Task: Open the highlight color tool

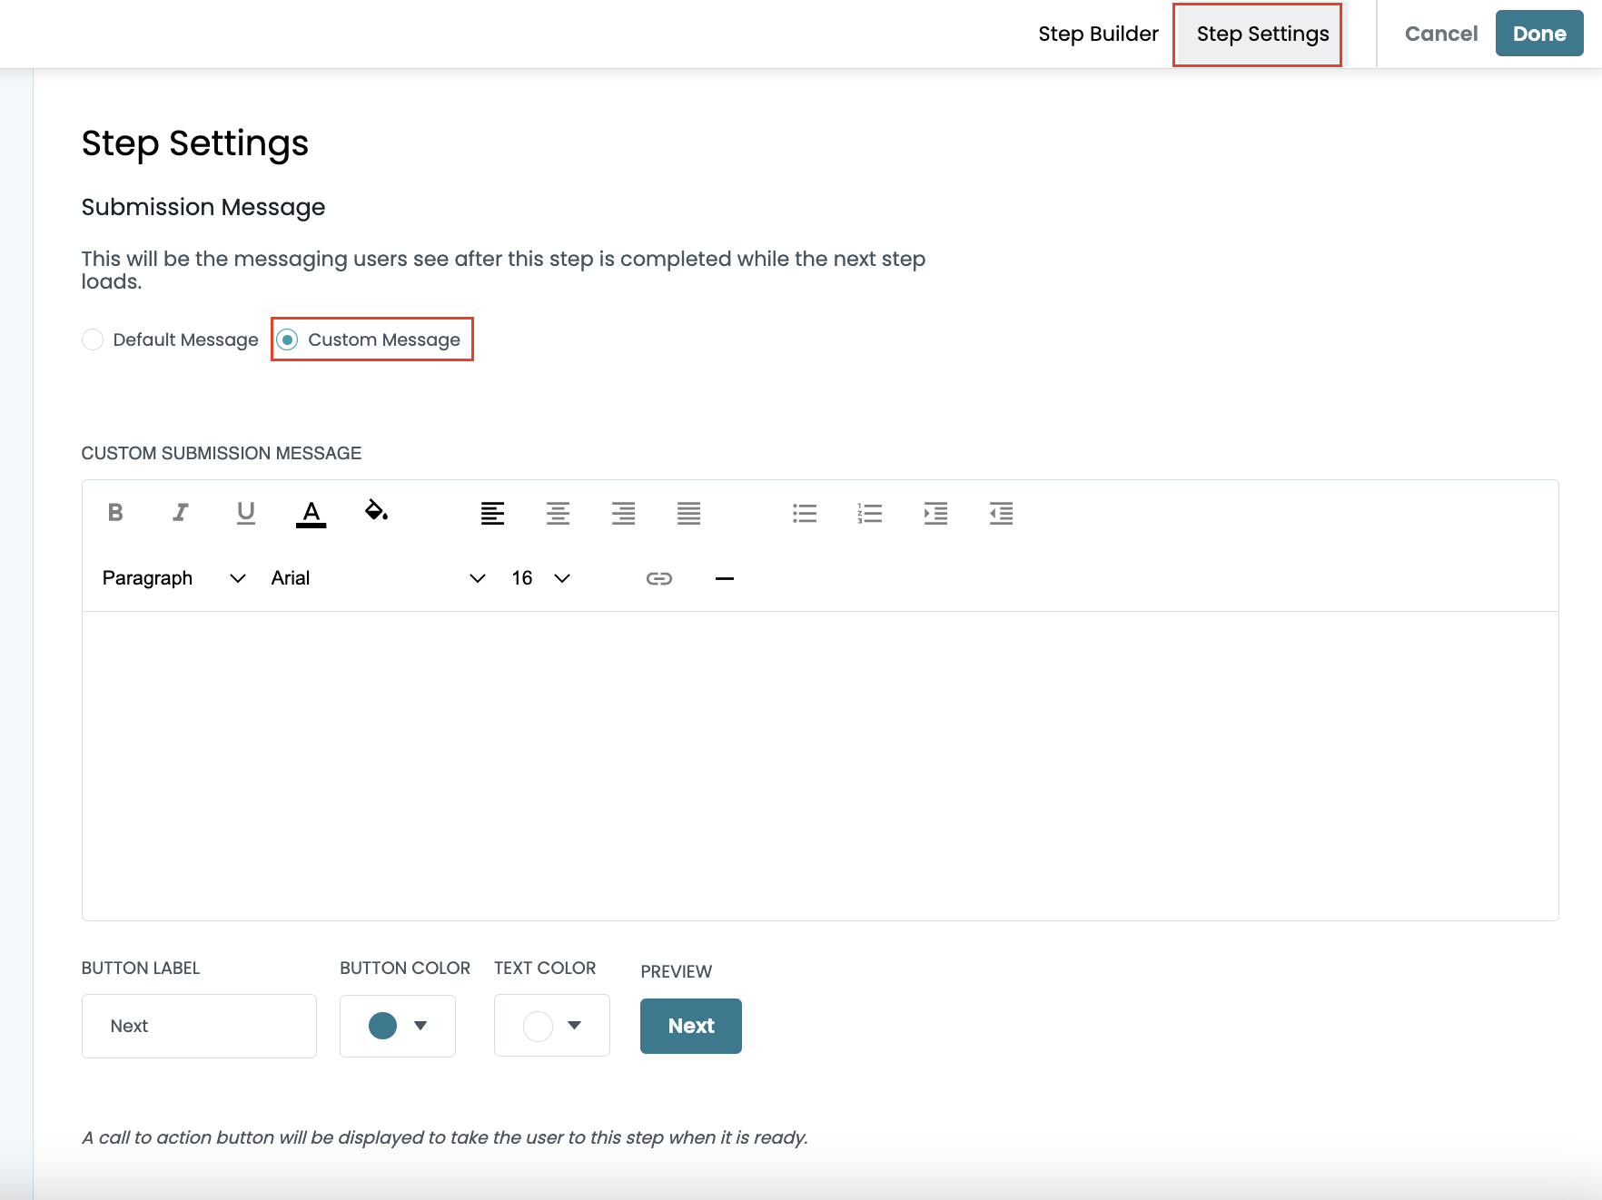Action: point(376,513)
